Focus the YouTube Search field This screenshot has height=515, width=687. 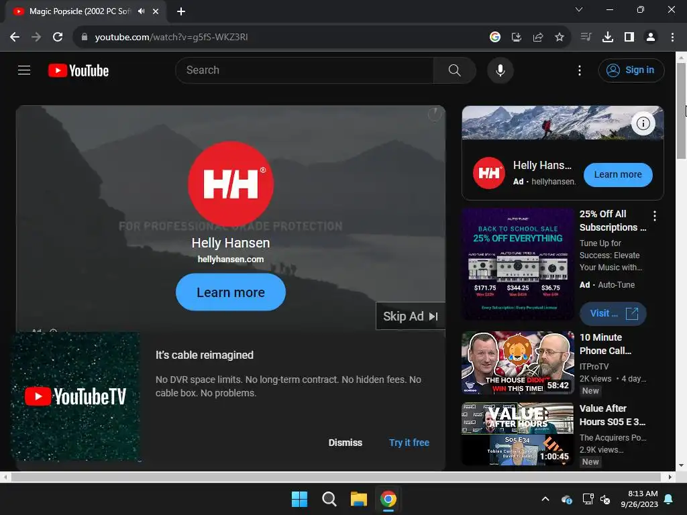click(x=305, y=70)
